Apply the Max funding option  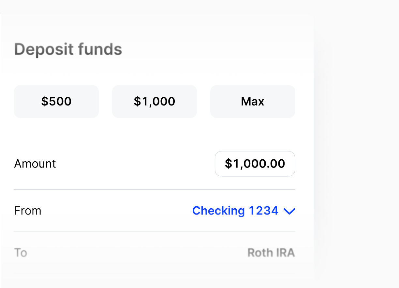[x=252, y=101]
